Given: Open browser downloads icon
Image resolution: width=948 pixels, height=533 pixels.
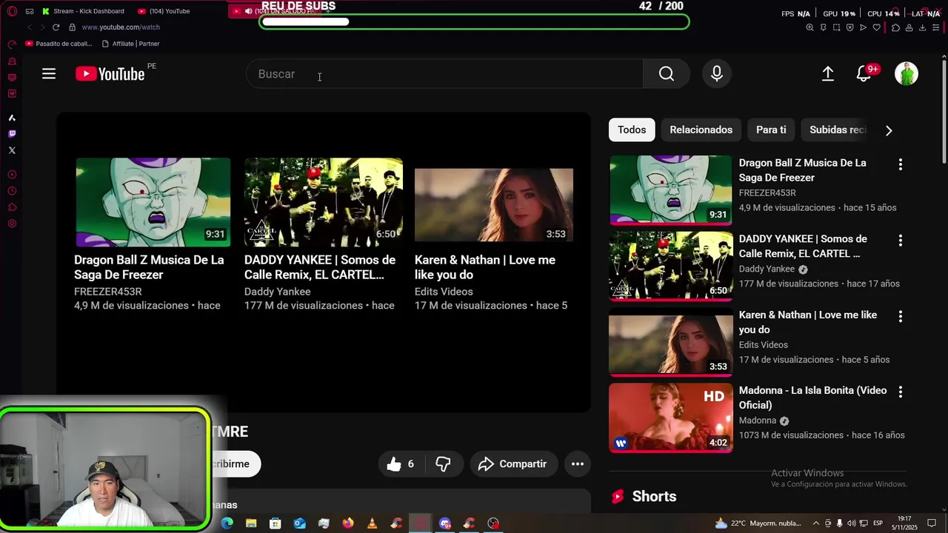Looking at the screenshot, I should click(x=922, y=27).
